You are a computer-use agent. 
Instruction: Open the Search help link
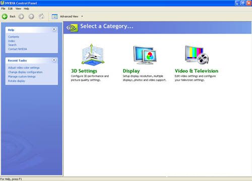(12, 45)
